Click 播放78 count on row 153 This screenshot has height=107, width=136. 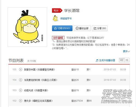[x=75, y=90]
